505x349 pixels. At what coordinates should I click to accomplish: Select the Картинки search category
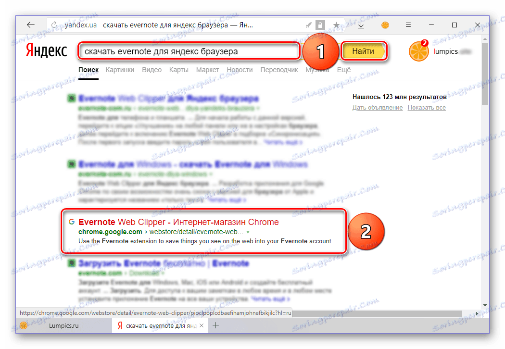[120, 70]
